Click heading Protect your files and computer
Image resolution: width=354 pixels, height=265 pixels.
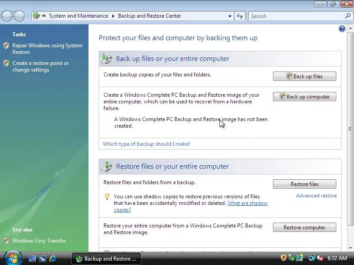point(178,38)
